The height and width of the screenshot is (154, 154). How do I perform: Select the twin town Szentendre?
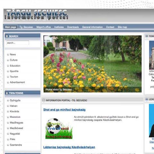[16, 145]
